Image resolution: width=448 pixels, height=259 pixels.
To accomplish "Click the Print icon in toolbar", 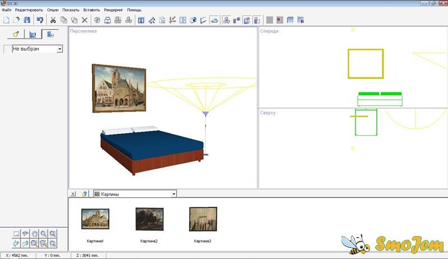I will pyautogui.click(x=108, y=20).
